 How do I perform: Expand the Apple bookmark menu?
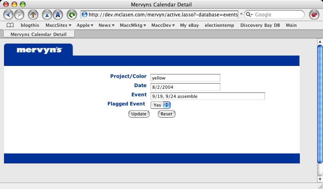click(85, 25)
